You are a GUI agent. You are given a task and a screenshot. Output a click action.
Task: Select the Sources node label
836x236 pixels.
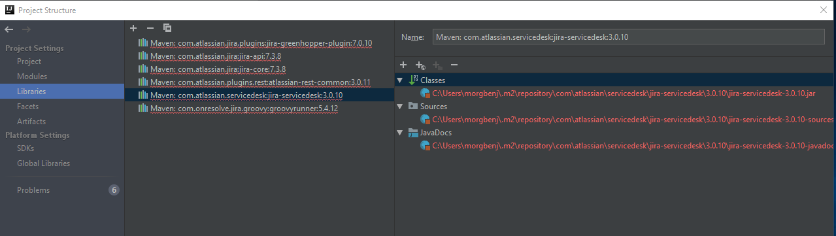[434, 106]
